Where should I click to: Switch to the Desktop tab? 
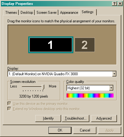[27, 13]
